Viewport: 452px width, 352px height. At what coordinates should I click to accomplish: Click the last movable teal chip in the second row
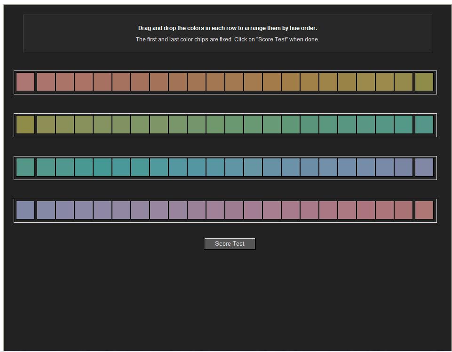coord(404,125)
